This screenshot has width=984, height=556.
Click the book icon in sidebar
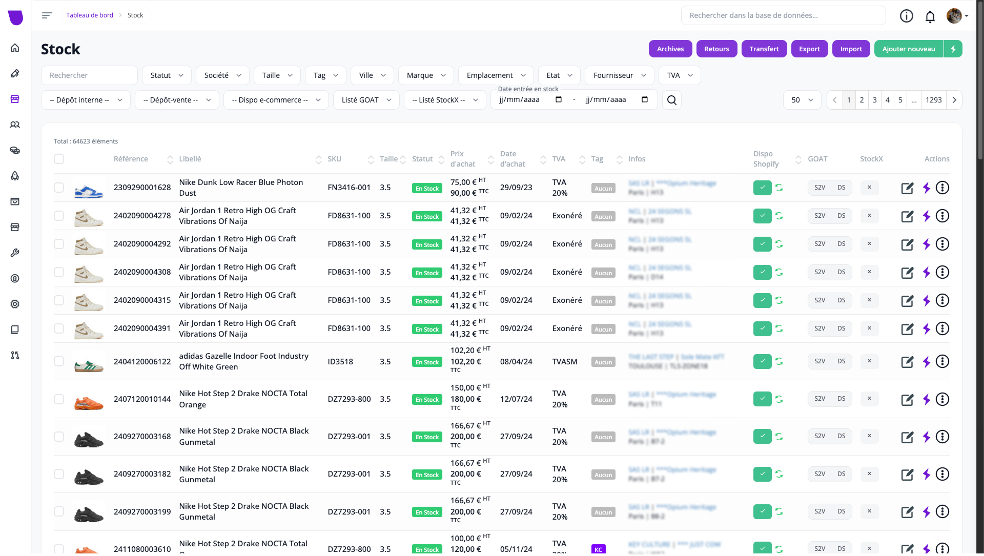tap(15, 330)
